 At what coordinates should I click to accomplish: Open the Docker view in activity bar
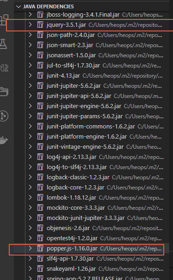(4, 140)
